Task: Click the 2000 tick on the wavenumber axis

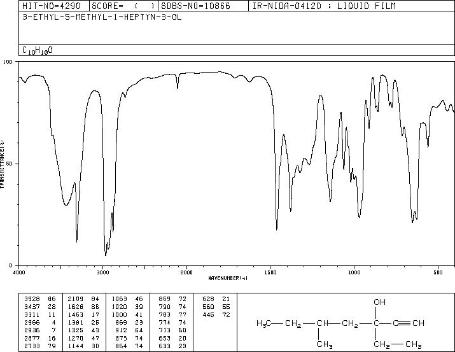Action: [186, 272]
